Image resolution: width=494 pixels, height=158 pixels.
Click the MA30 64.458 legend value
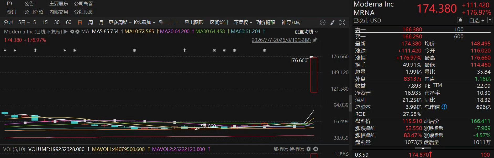pyautogui.click(x=210, y=32)
